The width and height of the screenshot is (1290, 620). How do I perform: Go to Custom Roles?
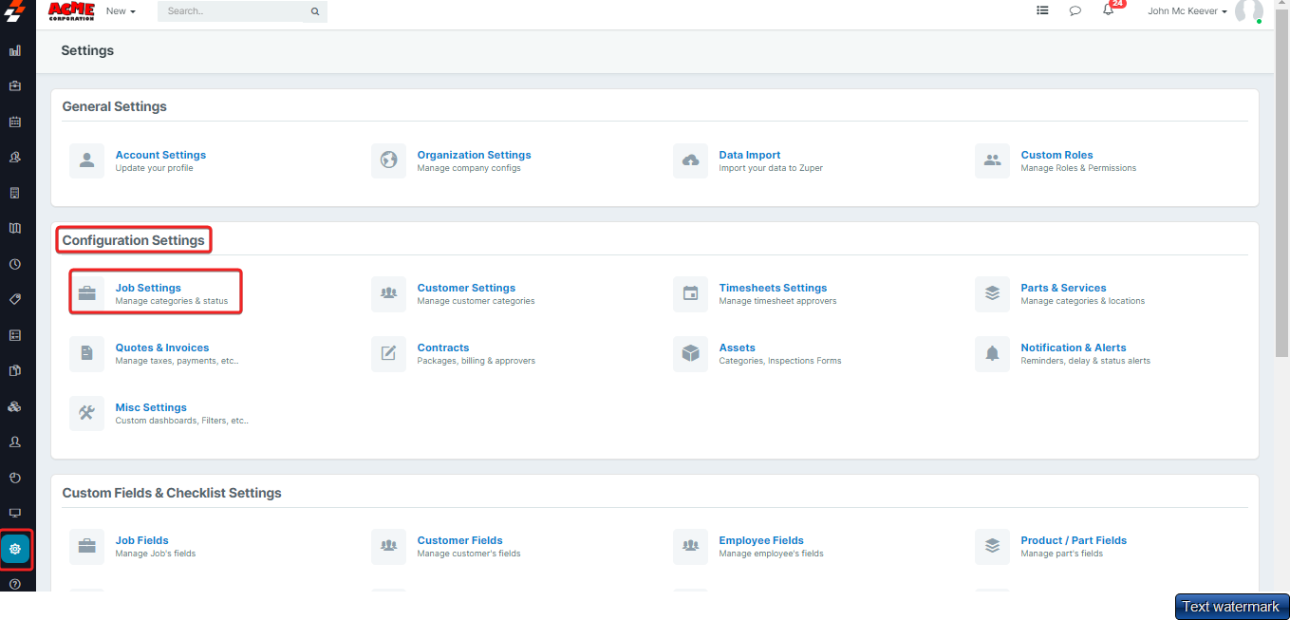tap(1056, 155)
